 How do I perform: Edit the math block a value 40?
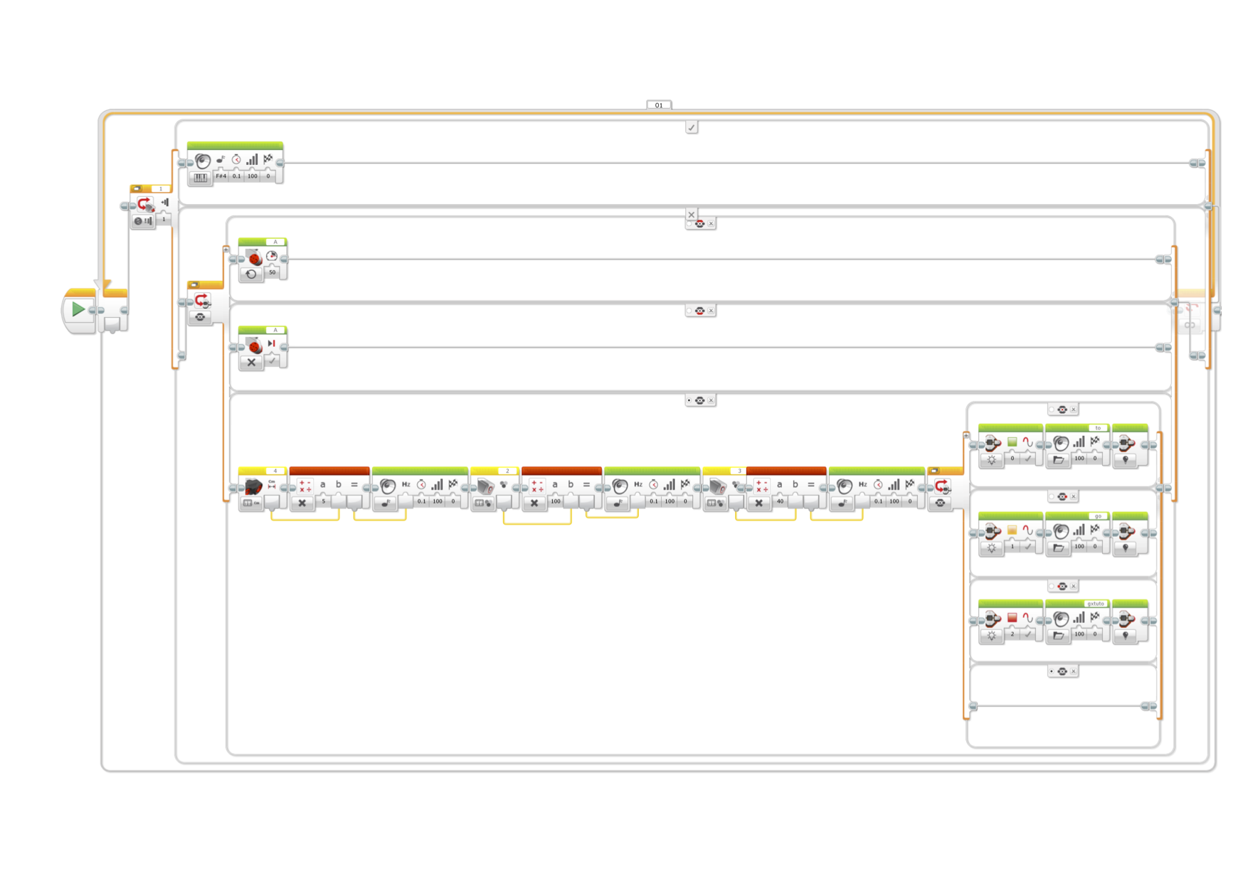(x=781, y=502)
